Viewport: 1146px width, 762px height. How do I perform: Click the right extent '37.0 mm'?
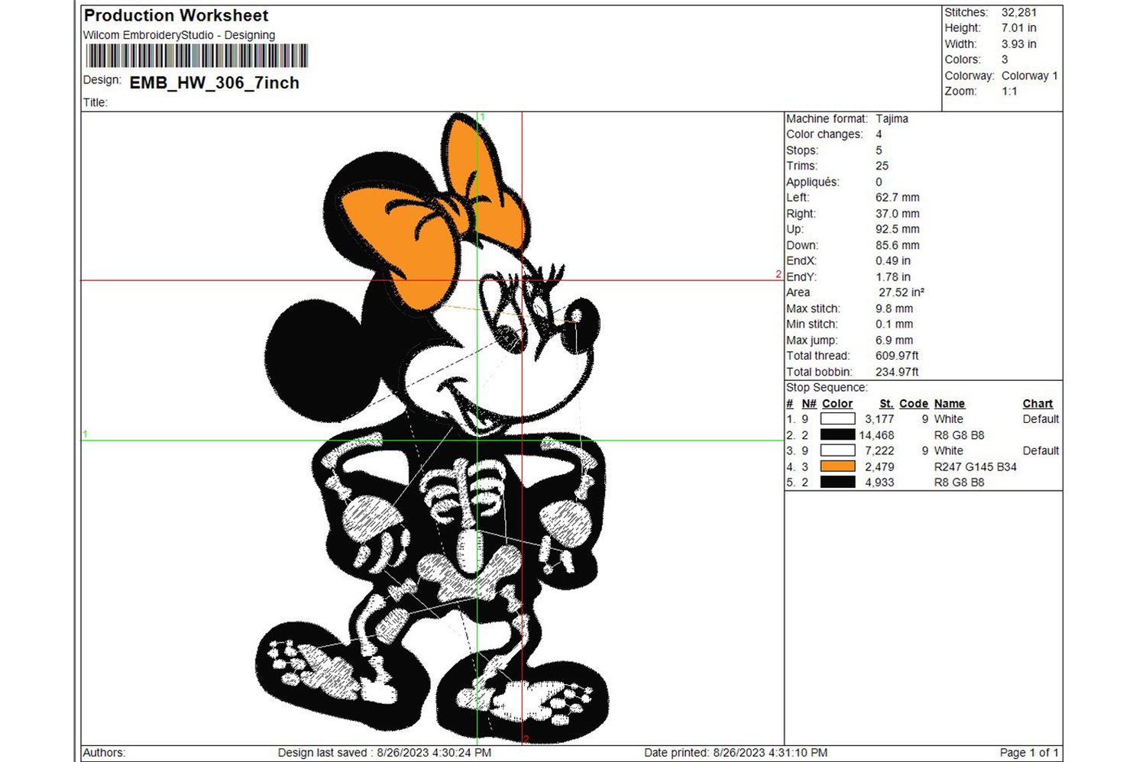(x=898, y=214)
